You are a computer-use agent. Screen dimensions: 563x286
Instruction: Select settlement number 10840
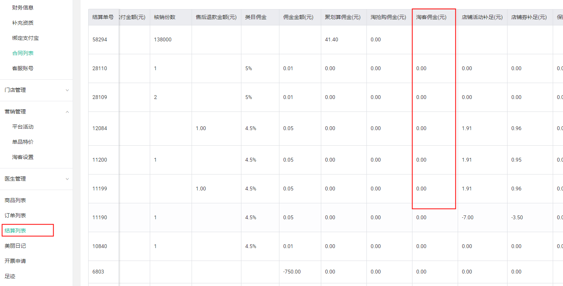coord(100,246)
